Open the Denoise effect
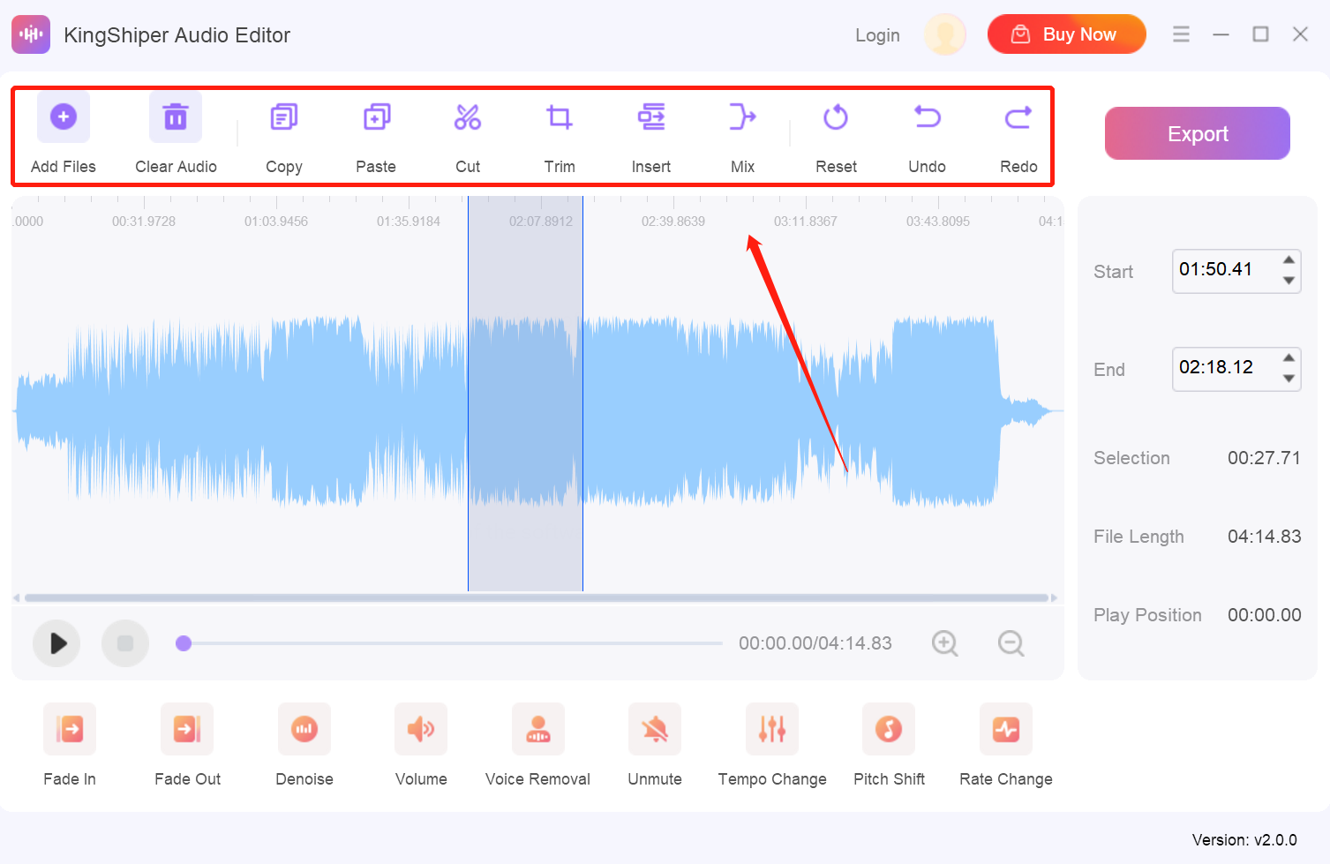Image resolution: width=1330 pixels, height=864 pixels. pos(304,729)
